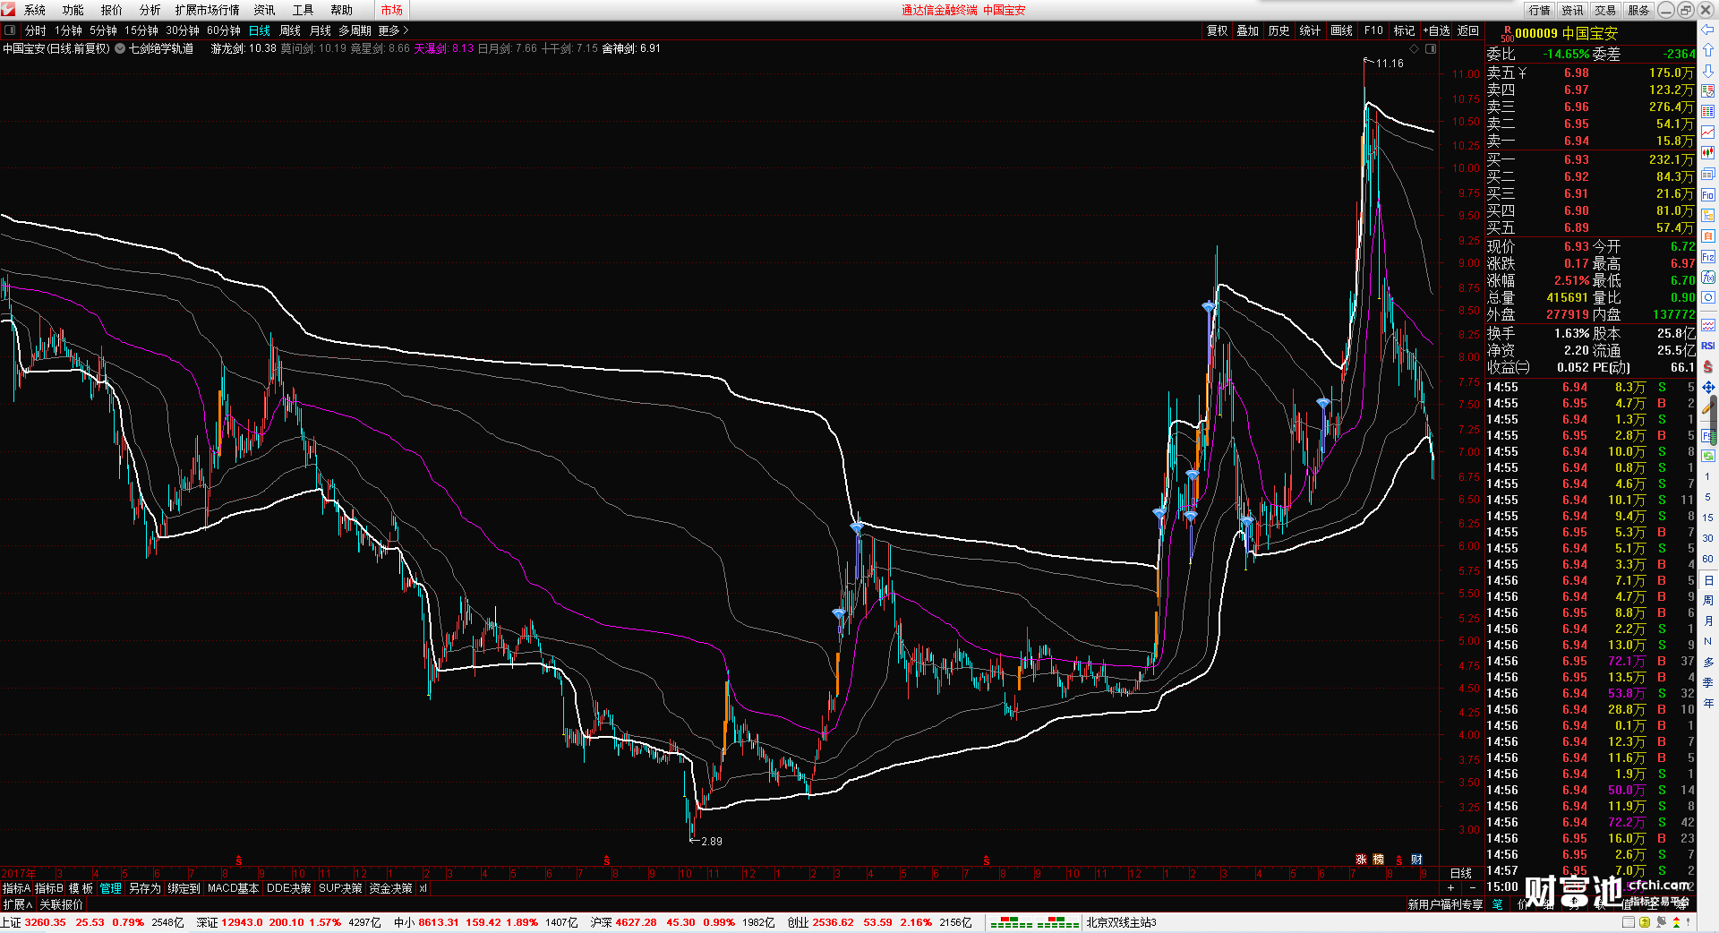Click the red logo icon next to 系统

8,10
